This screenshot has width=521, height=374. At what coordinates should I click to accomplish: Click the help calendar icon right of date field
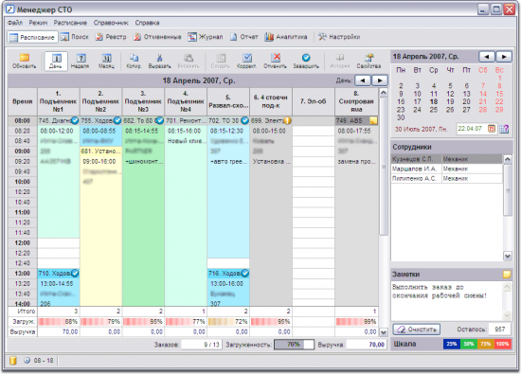tap(504, 129)
